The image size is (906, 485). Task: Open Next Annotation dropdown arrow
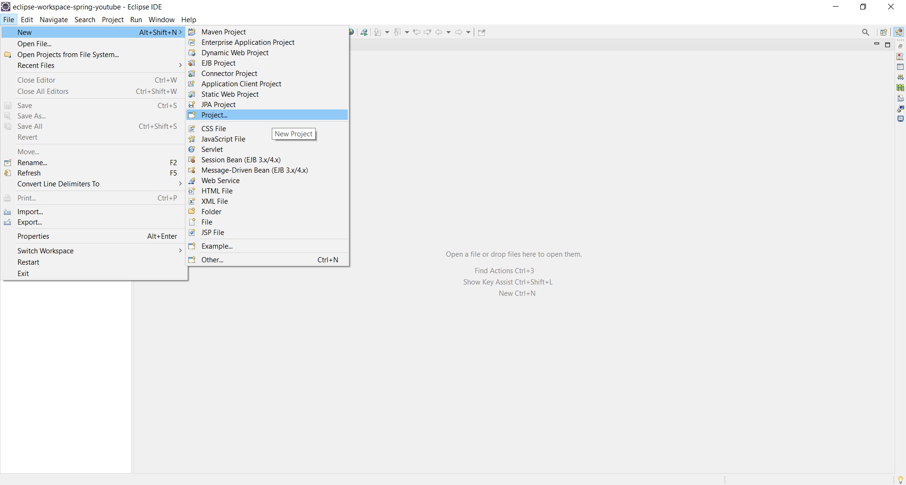click(x=387, y=32)
